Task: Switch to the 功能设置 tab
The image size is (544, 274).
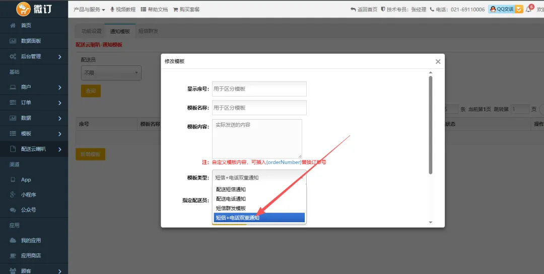Action: click(91, 31)
